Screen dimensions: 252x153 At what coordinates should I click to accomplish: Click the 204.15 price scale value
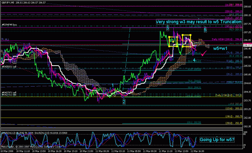(247, 92)
